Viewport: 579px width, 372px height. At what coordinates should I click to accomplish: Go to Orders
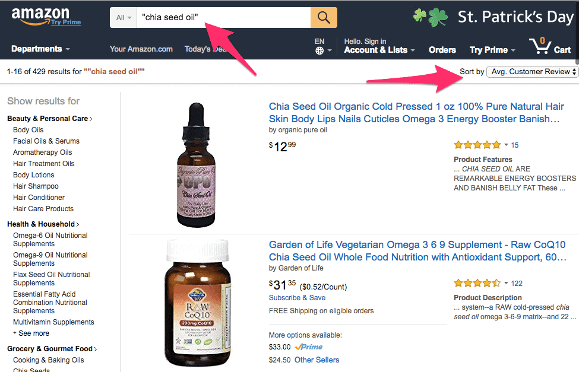(x=442, y=50)
